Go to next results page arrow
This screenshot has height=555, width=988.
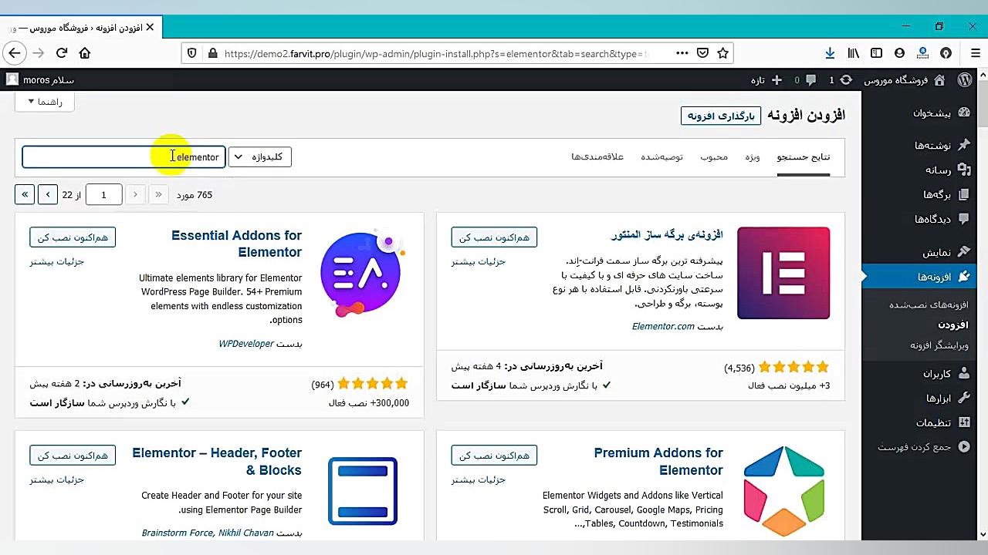[48, 195]
